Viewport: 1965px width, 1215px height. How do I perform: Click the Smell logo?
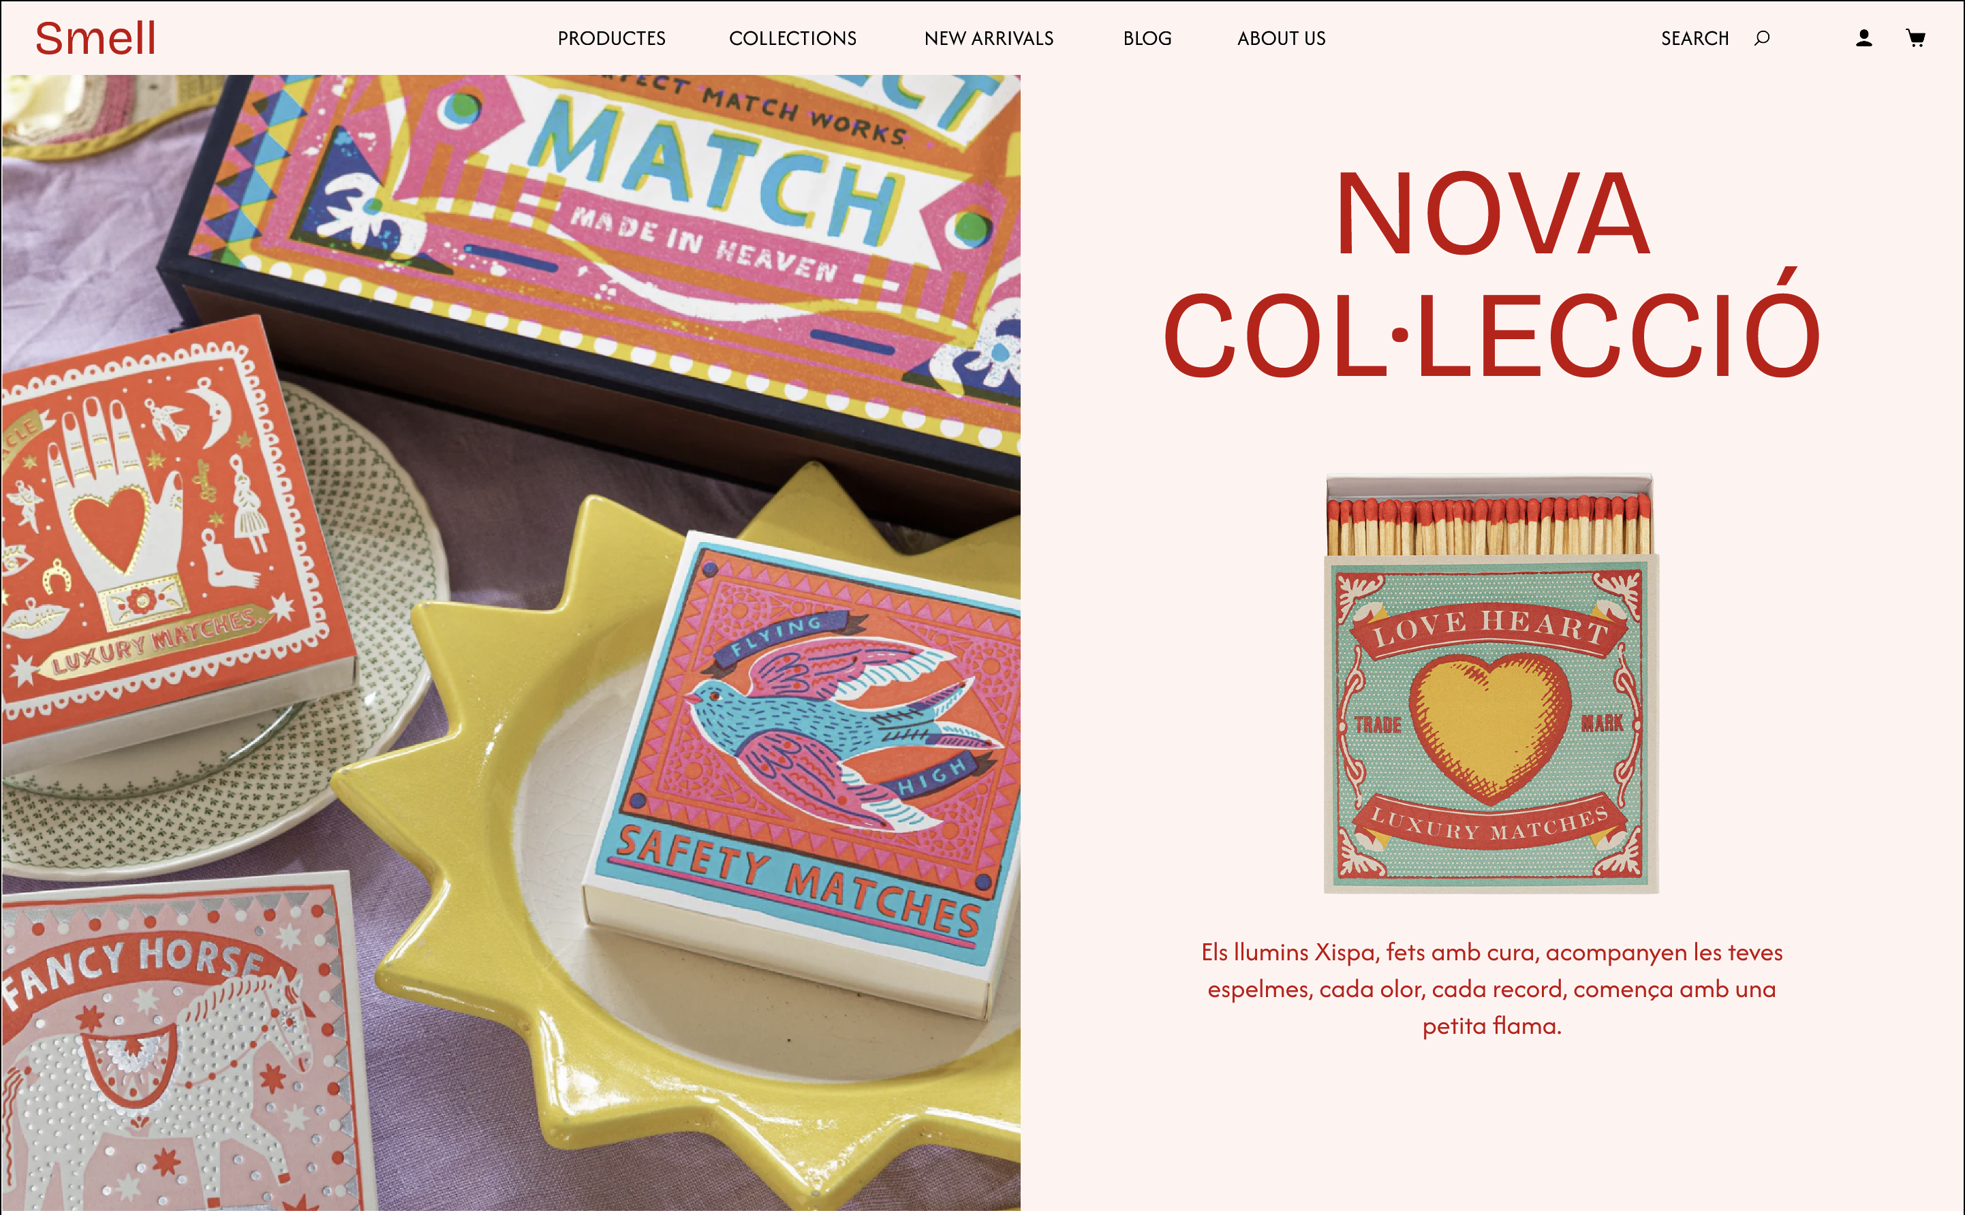coord(95,37)
